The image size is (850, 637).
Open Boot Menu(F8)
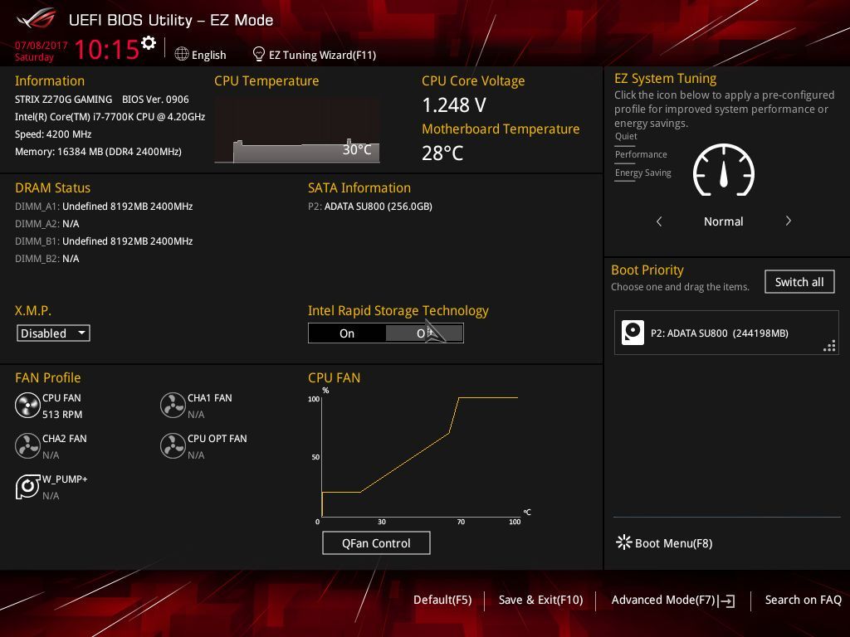(673, 542)
